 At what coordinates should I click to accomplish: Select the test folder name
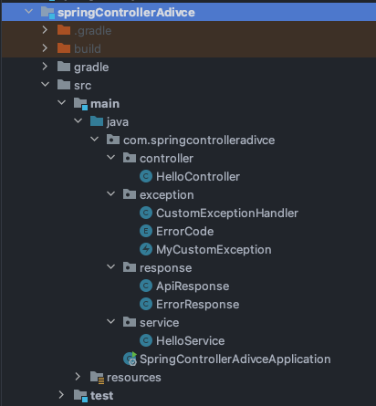click(101, 396)
